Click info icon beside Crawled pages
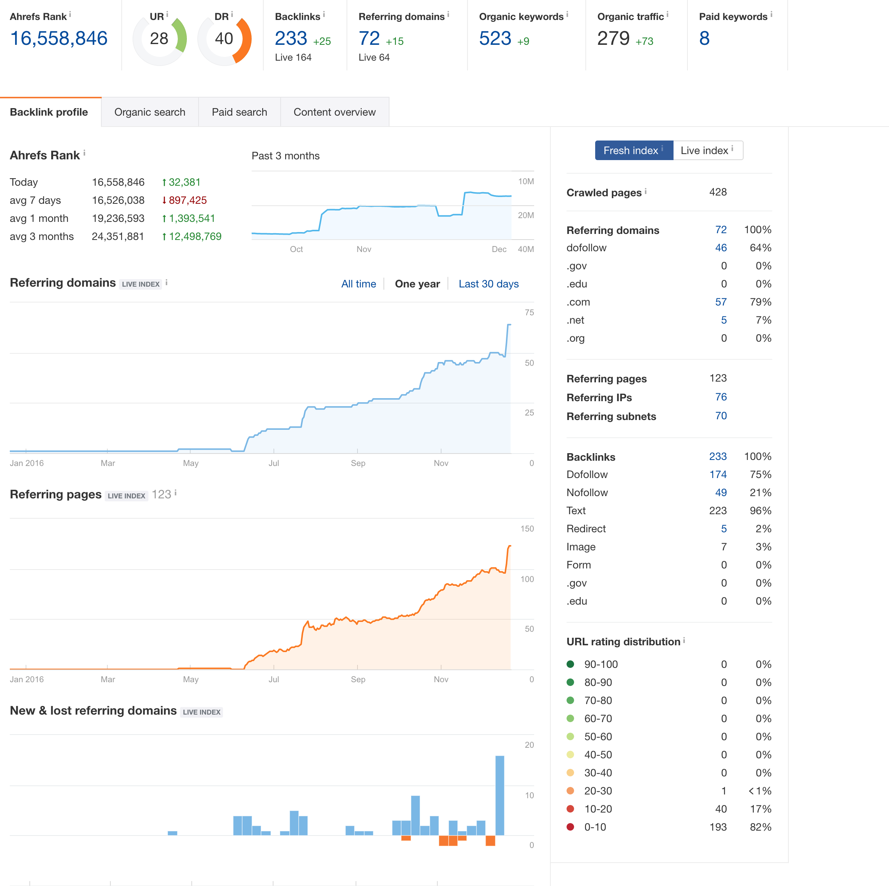 click(x=646, y=191)
